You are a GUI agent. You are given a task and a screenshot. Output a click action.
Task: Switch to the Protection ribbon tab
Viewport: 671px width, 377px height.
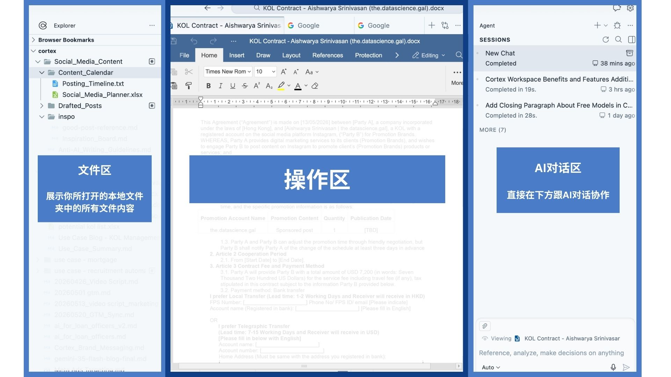[x=368, y=55]
